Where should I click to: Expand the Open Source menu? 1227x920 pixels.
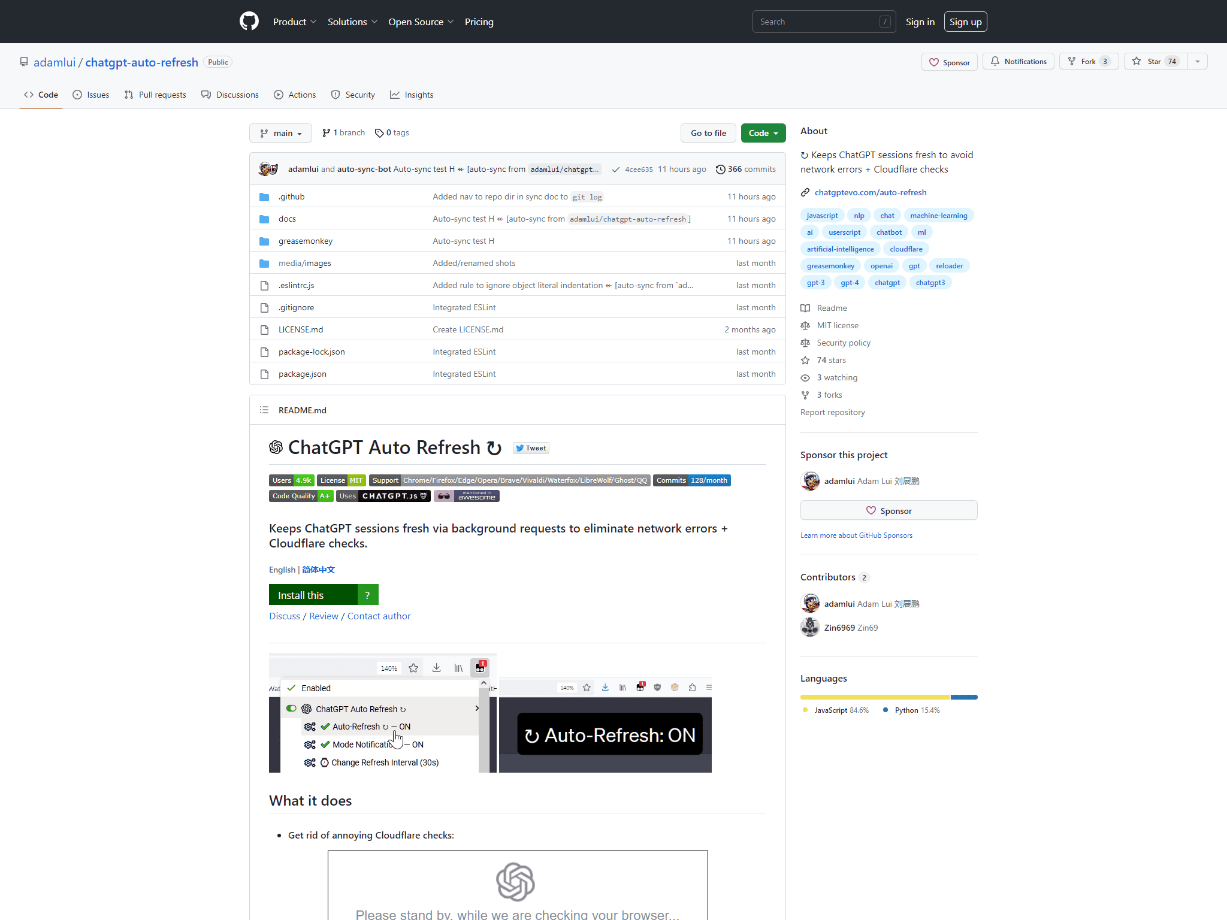[x=421, y=22]
